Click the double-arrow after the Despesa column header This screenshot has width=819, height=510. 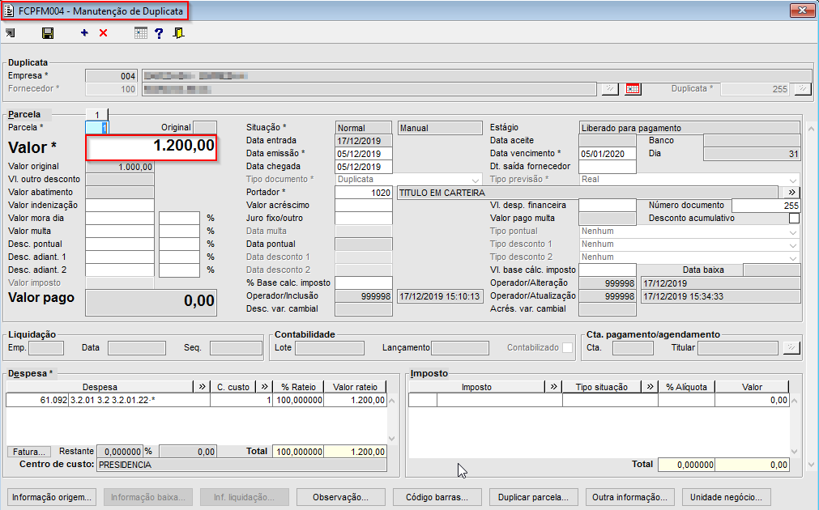click(x=203, y=387)
